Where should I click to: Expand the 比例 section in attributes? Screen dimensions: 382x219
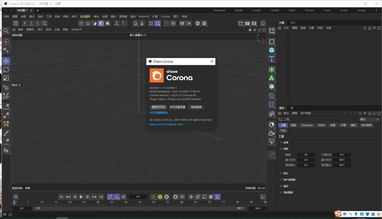[x=281, y=142]
